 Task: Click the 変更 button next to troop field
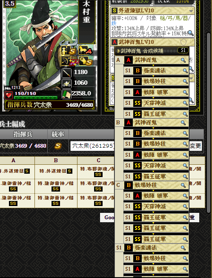(195, 146)
